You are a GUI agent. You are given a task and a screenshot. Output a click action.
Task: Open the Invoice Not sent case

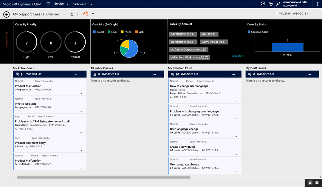[25, 104]
